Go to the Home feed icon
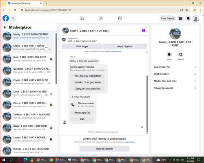Viewport: 204px width, 163px height. (x=82, y=18)
